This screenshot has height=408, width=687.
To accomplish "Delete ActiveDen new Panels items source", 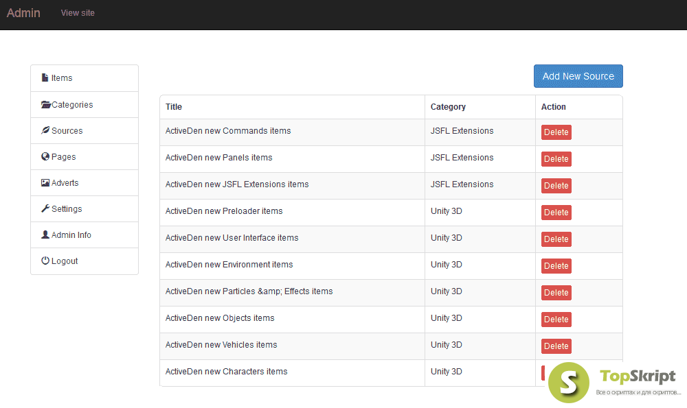I will [x=556, y=158].
